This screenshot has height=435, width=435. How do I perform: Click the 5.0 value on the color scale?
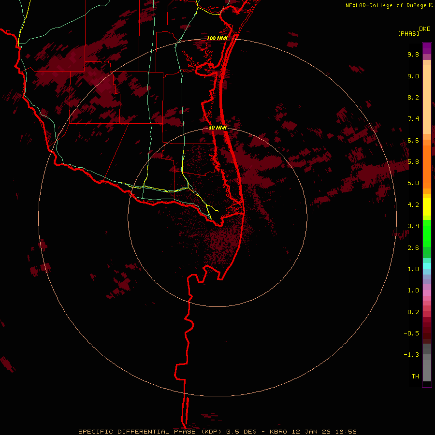(413, 183)
